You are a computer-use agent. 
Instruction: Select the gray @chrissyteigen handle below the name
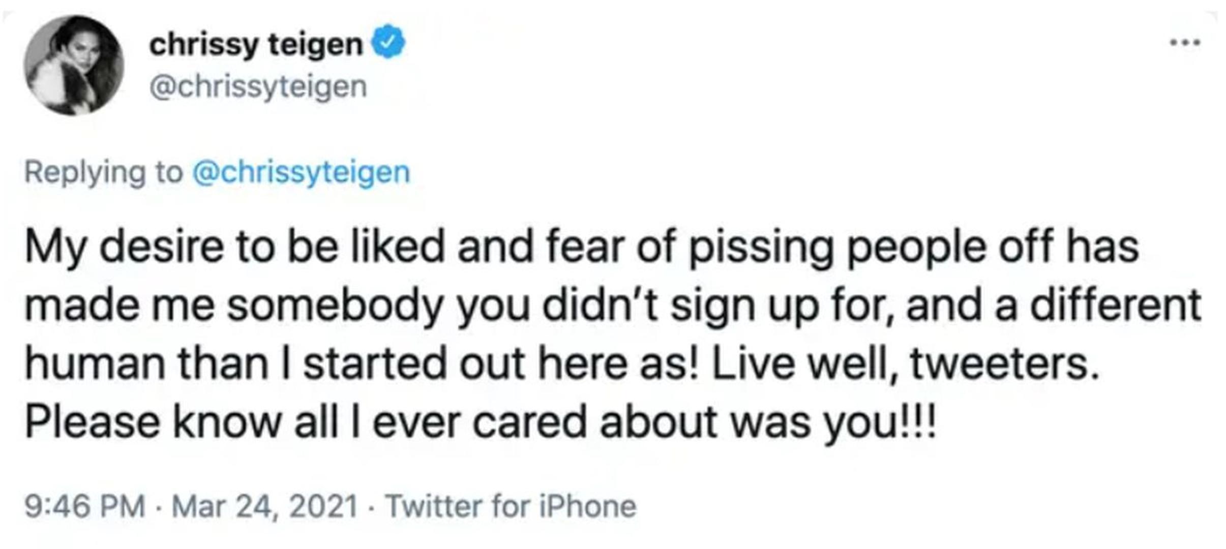point(258,86)
